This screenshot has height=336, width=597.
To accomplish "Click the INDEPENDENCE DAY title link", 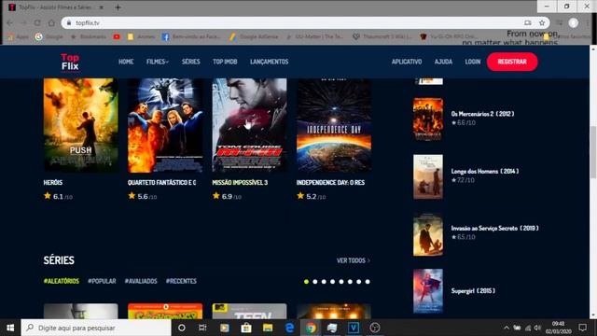I will (x=330, y=183).
